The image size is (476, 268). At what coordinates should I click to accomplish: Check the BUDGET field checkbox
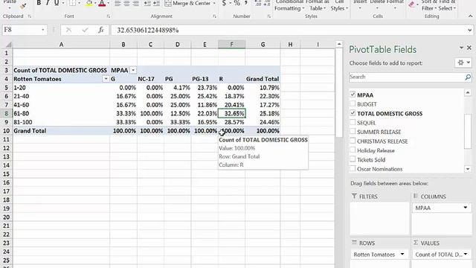click(353, 104)
